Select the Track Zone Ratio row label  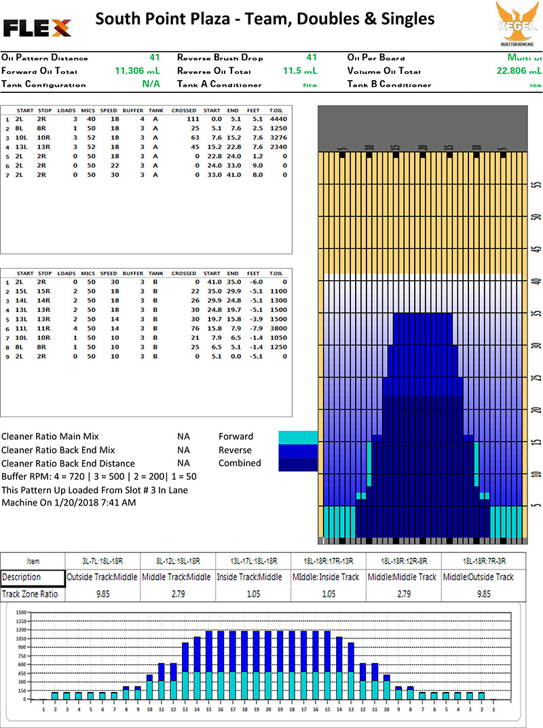pos(29,594)
